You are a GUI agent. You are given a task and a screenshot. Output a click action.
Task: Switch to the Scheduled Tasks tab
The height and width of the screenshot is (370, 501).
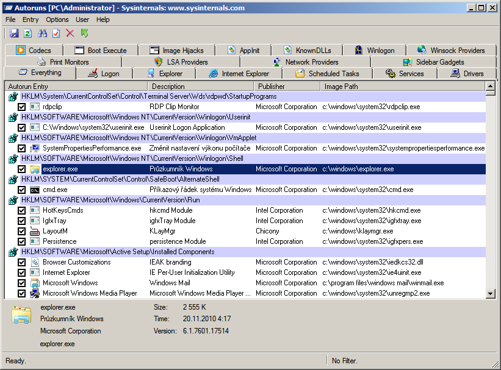point(327,74)
